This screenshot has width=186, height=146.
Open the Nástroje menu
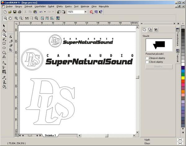pyautogui.click(x=85, y=7)
